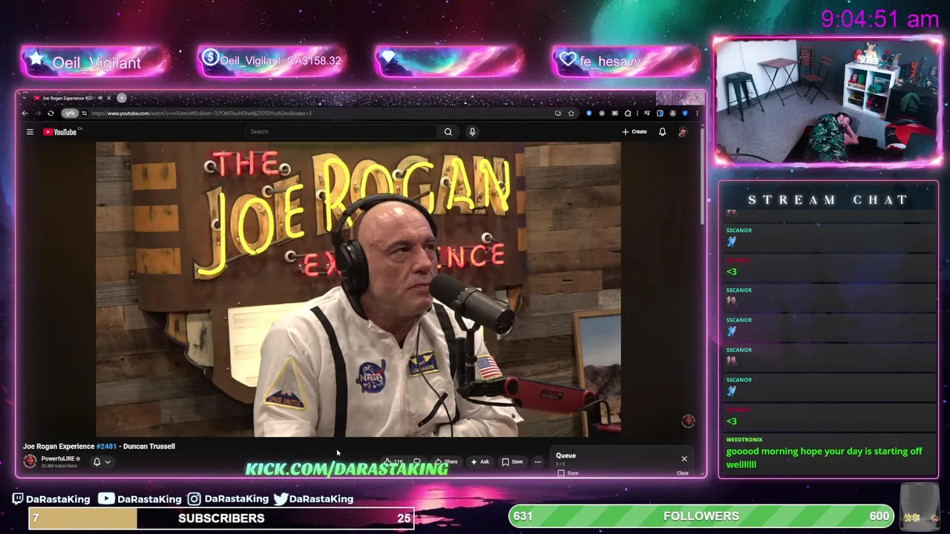Viewport: 950px width, 534px height.
Task: Click the Queue panel title
Action: click(x=566, y=455)
